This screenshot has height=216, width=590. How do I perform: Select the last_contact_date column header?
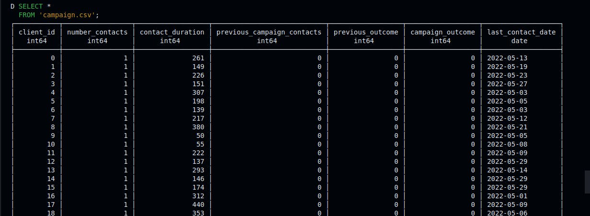(x=522, y=32)
